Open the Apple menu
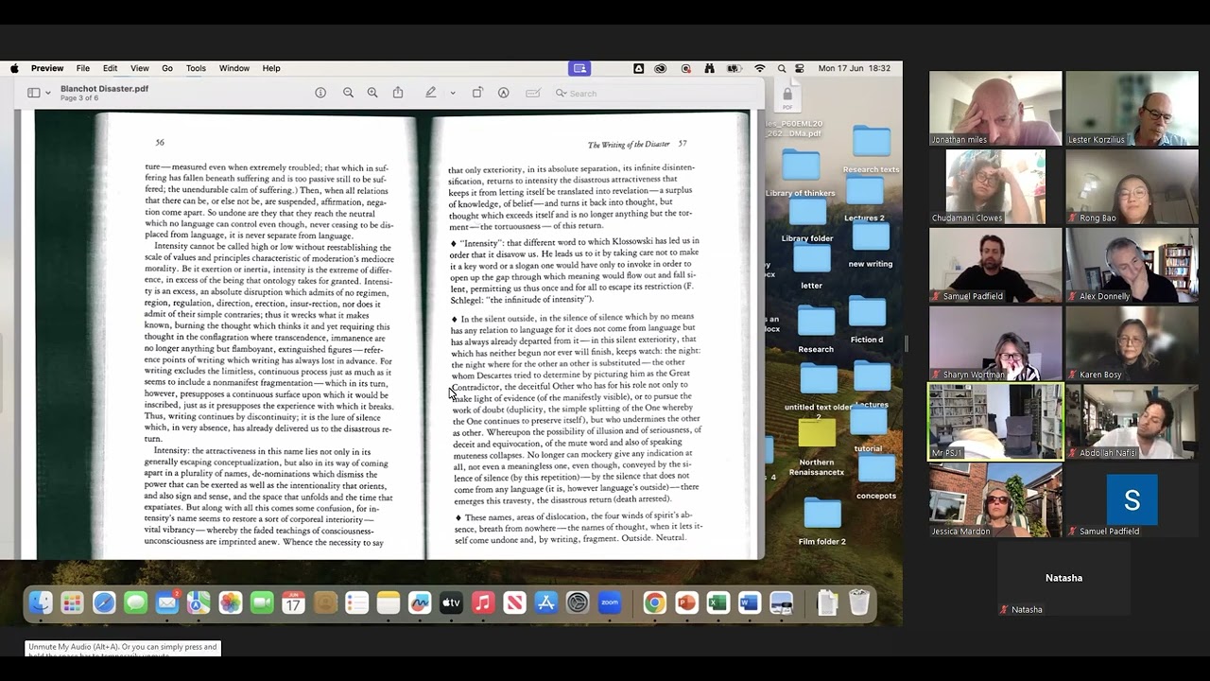1210x681 pixels. (x=14, y=68)
